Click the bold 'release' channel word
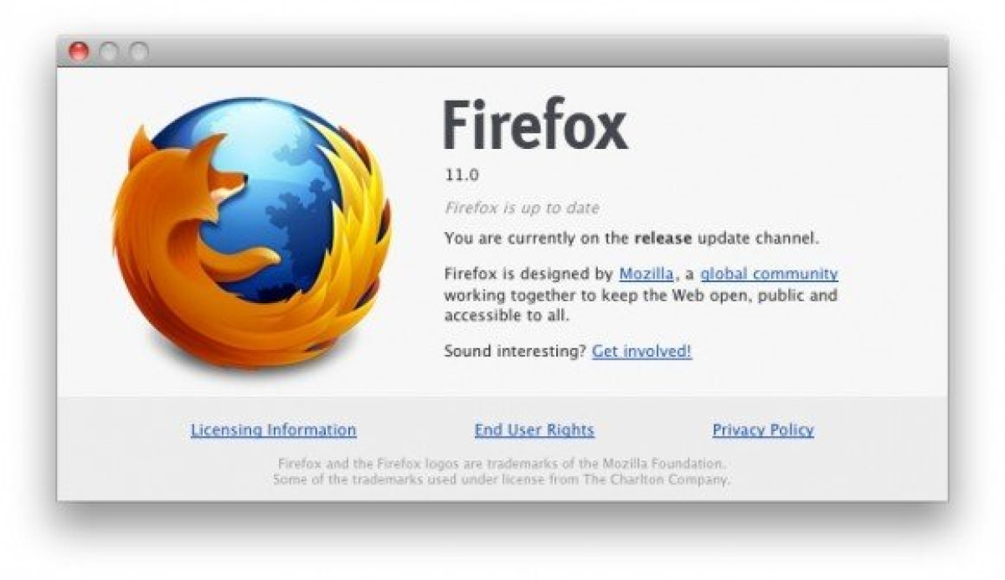Viewport: 1005px width, 580px height. click(663, 239)
